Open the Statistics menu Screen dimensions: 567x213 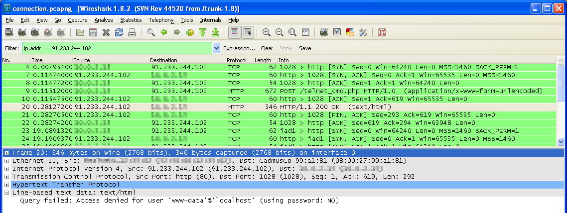coord(131,20)
